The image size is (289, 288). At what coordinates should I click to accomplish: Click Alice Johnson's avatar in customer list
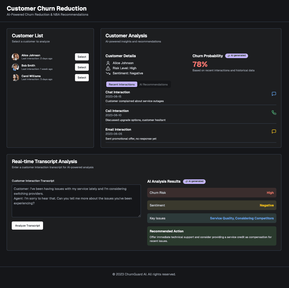pos(15,57)
